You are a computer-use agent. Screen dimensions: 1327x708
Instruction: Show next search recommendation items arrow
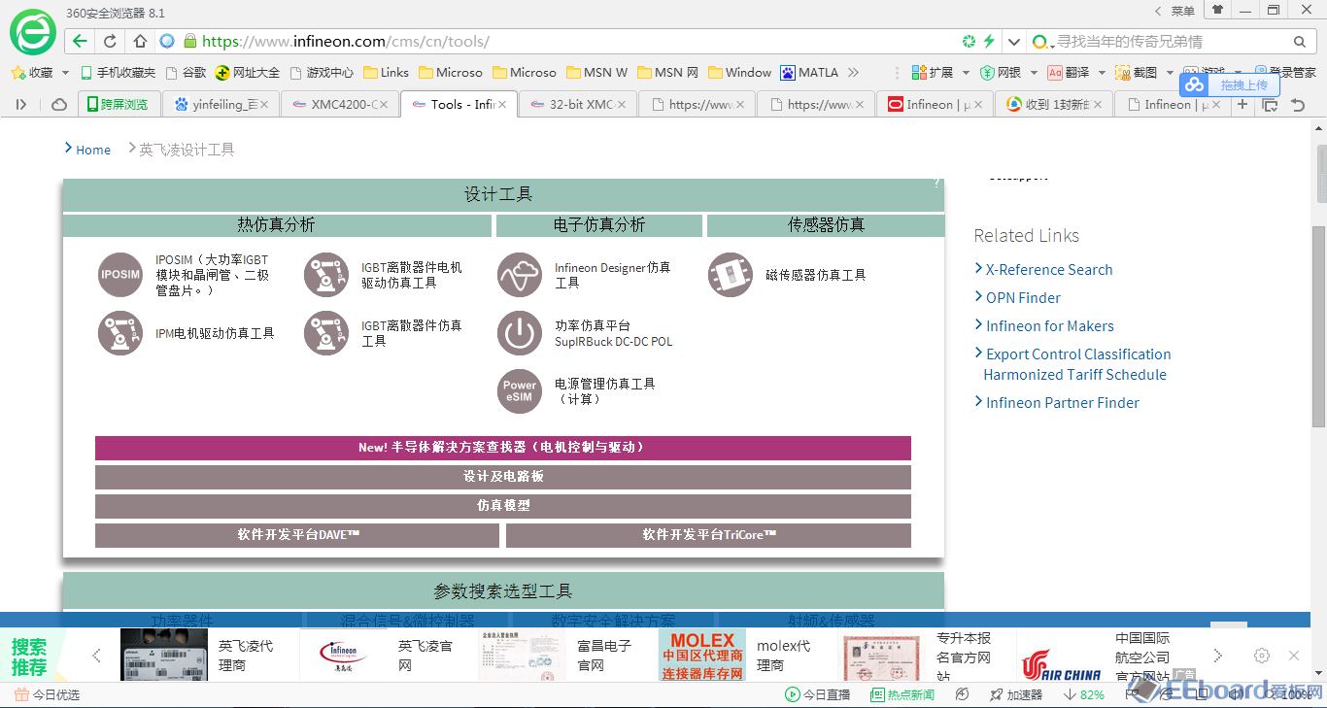pyautogui.click(x=1217, y=656)
